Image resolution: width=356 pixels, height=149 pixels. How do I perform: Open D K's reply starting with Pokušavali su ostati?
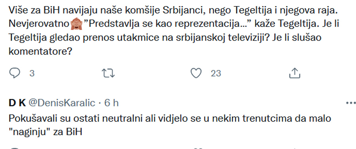170,125
